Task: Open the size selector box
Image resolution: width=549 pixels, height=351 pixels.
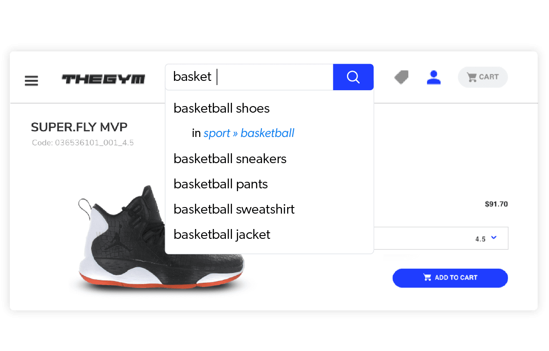Action: pyautogui.click(x=441, y=238)
